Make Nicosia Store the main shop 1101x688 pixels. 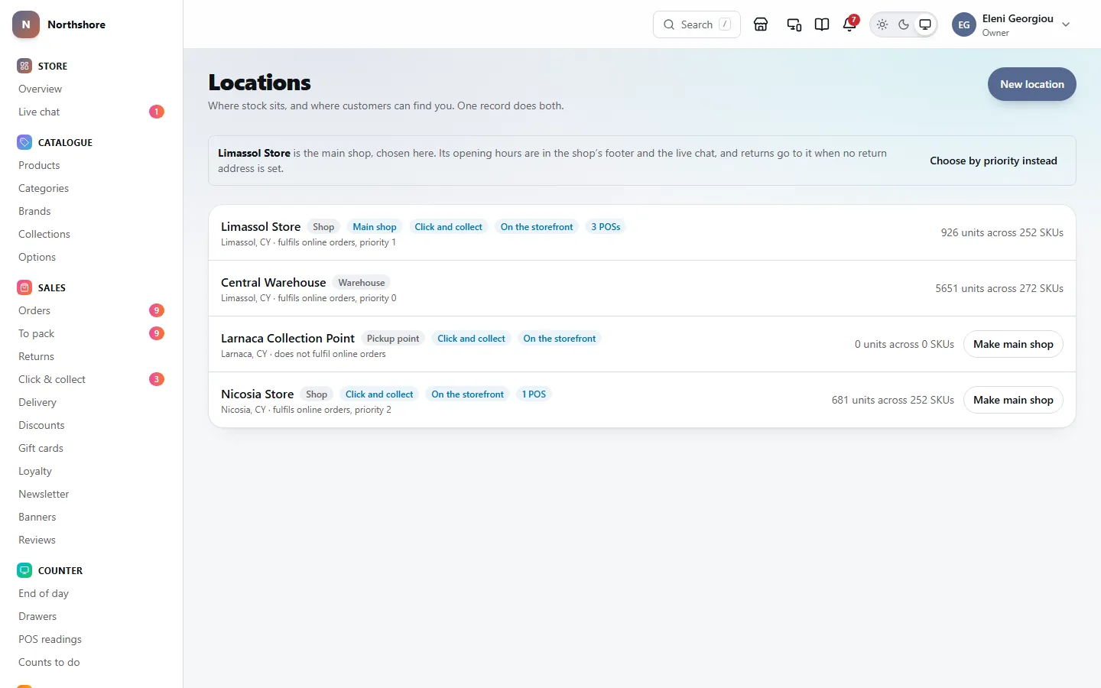(1013, 400)
